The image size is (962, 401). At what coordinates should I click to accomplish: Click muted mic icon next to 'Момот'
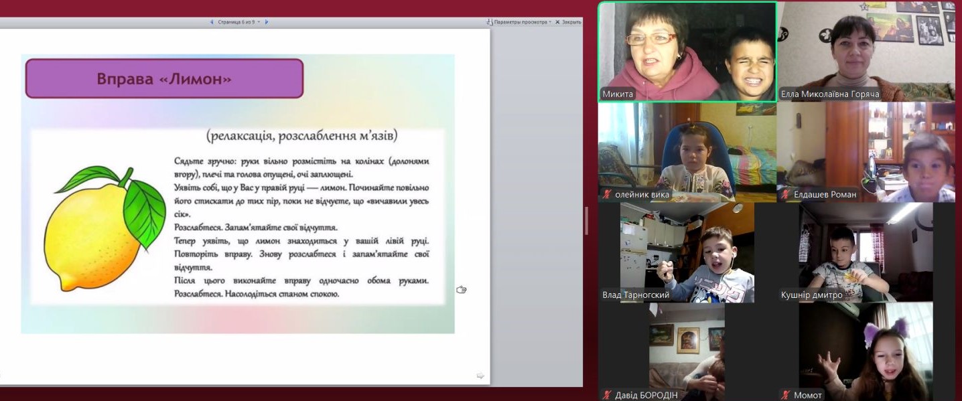786,395
